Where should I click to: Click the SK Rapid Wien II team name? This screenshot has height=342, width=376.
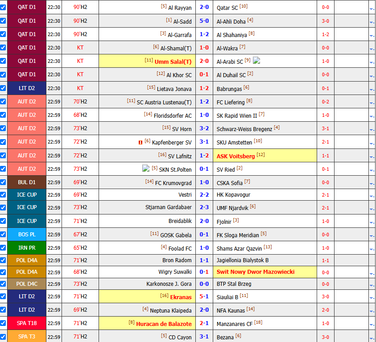tap(237, 116)
